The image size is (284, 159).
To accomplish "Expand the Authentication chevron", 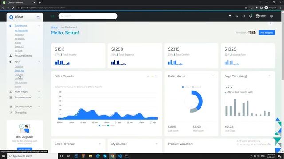I will [x=39, y=98].
